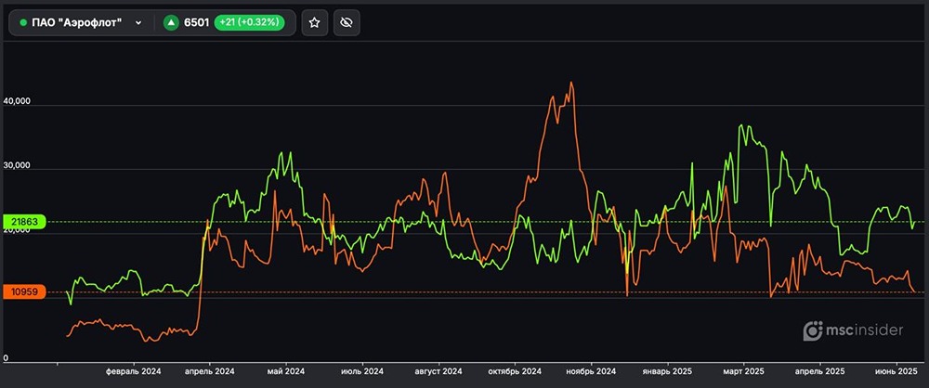Click the 6501 value in header
Image resolution: width=929 pixels, height=388 pixels.
[x=197, y=22]
